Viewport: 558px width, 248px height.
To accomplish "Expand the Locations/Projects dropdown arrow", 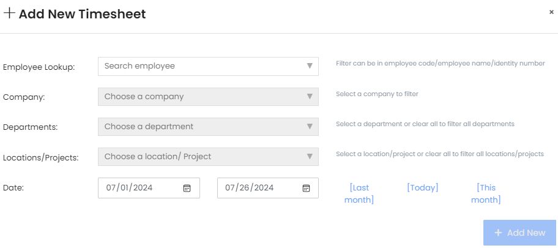I will coord(310,156).
